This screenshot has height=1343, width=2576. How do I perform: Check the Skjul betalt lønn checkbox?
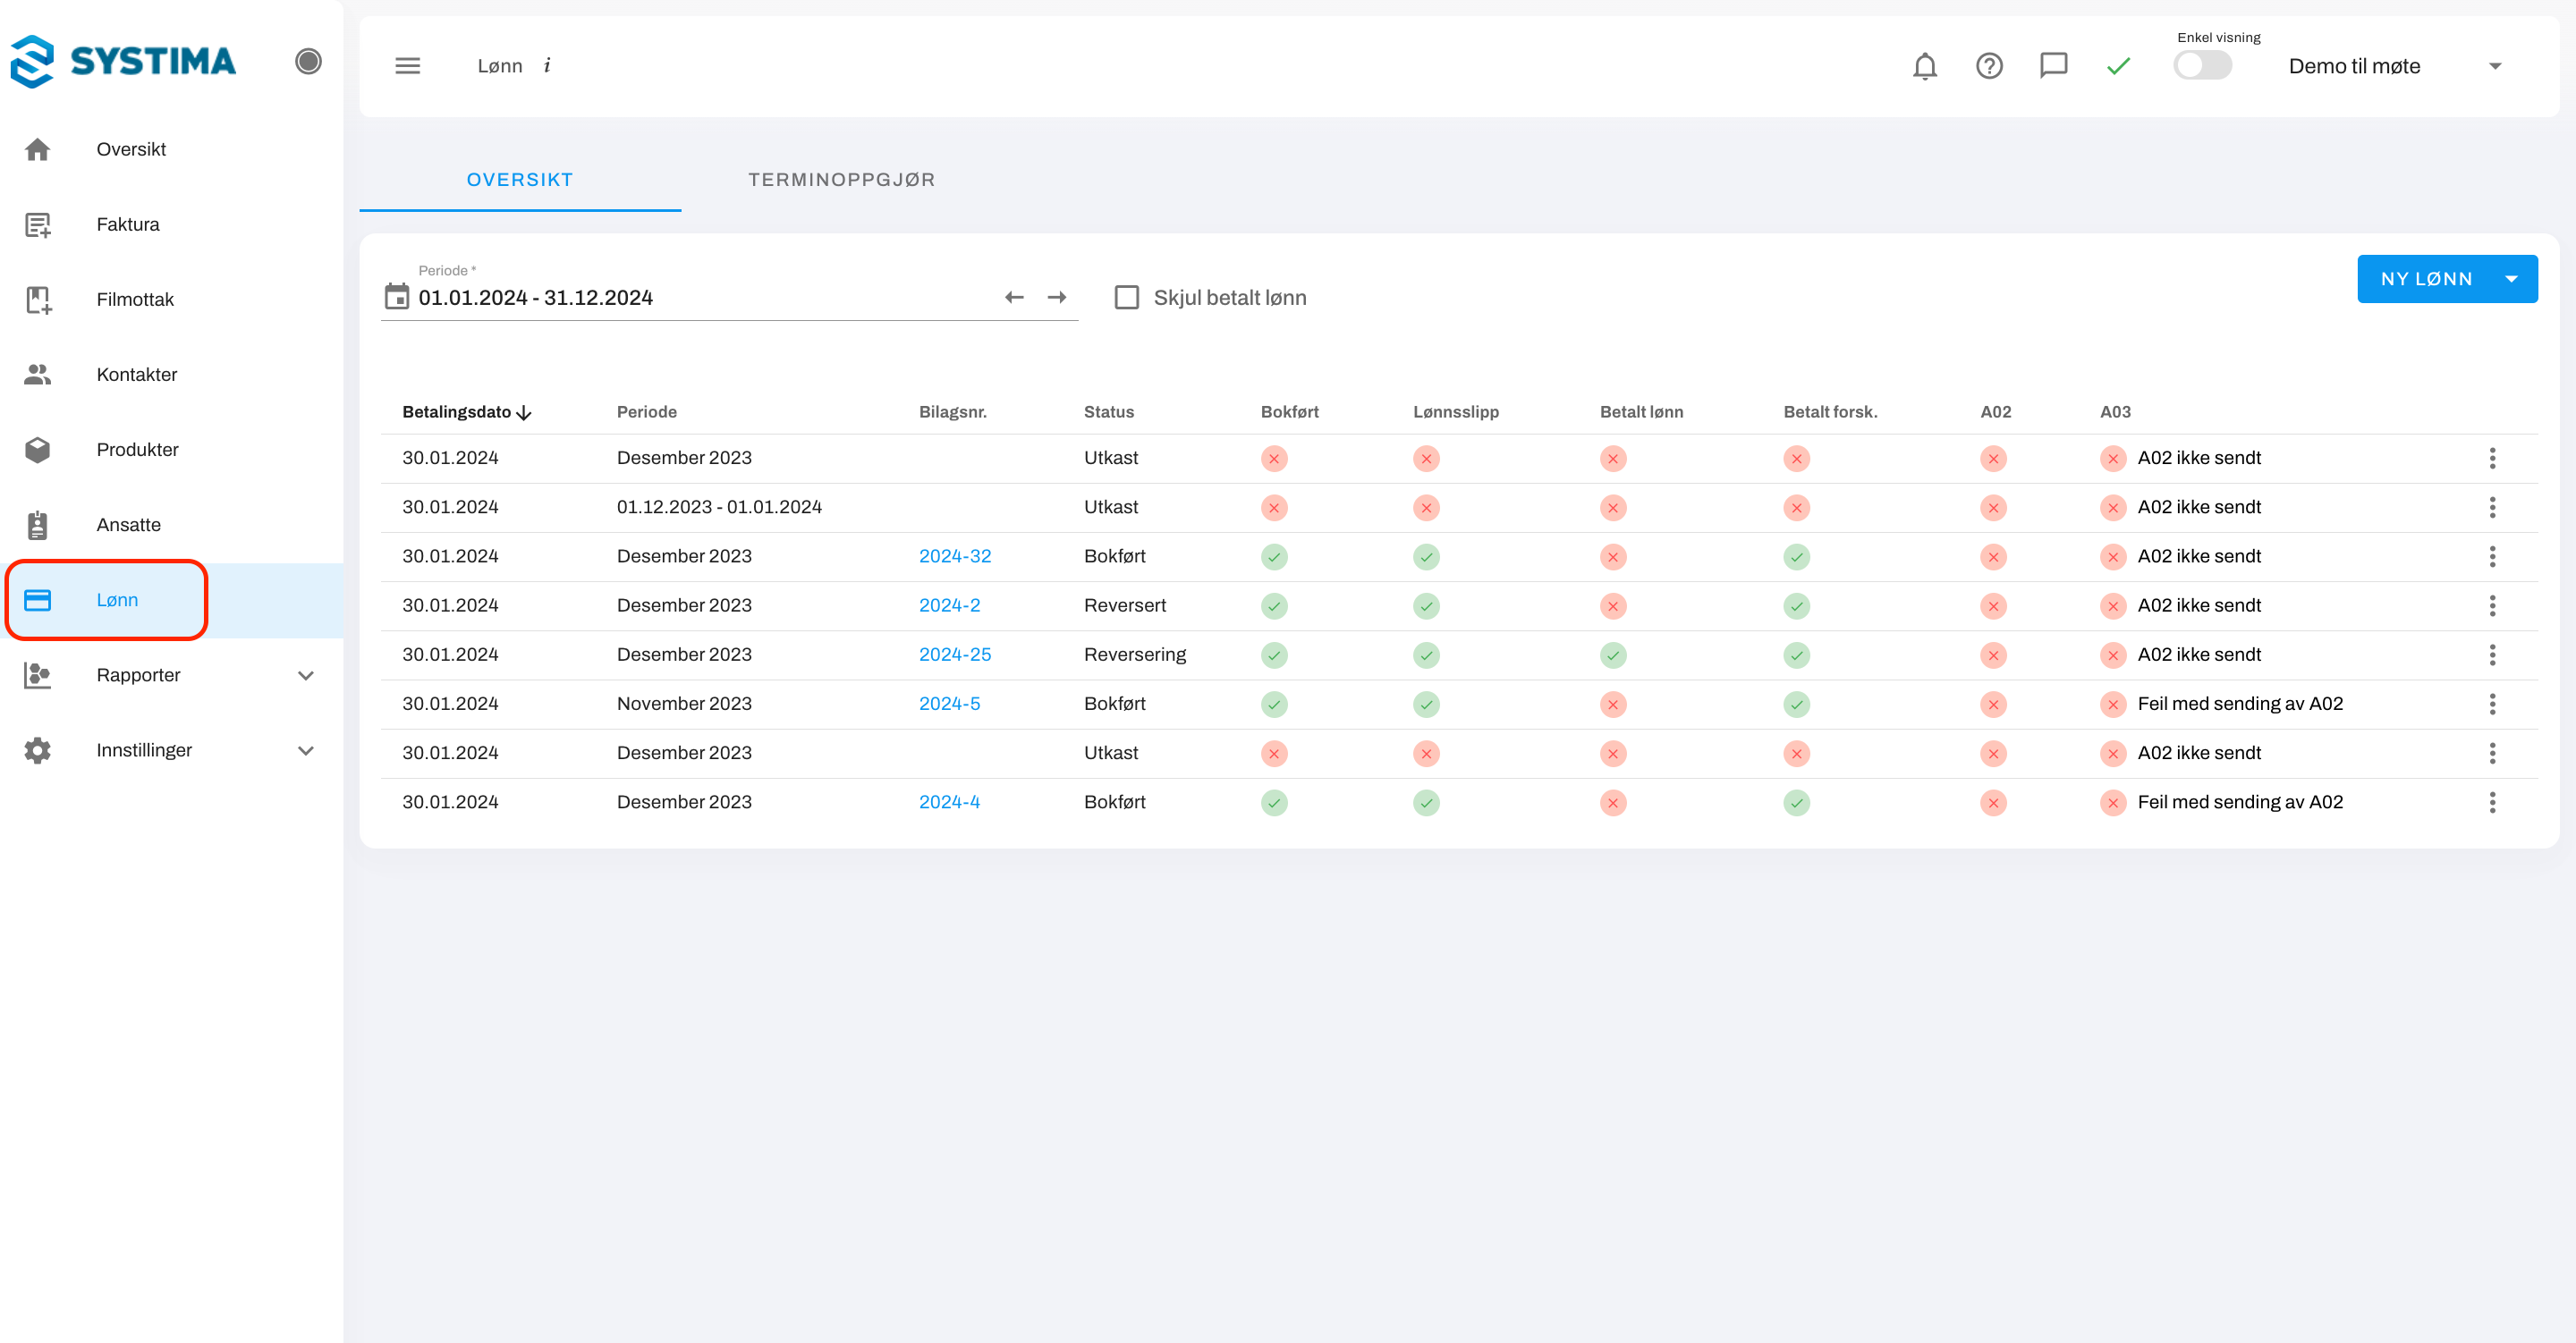point(1126,297)
